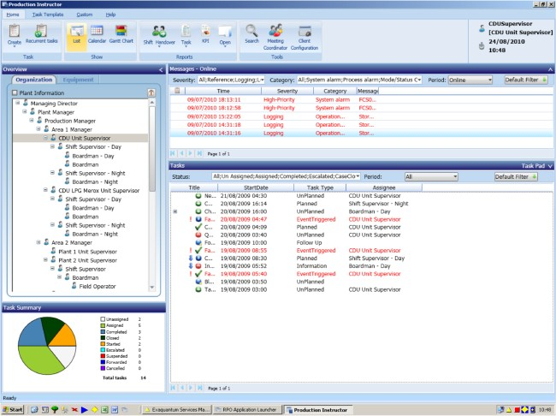Open the Tasks Status filter dropdown
The height and width of the screenshot is (416, 556).
(x=356, y=176)
